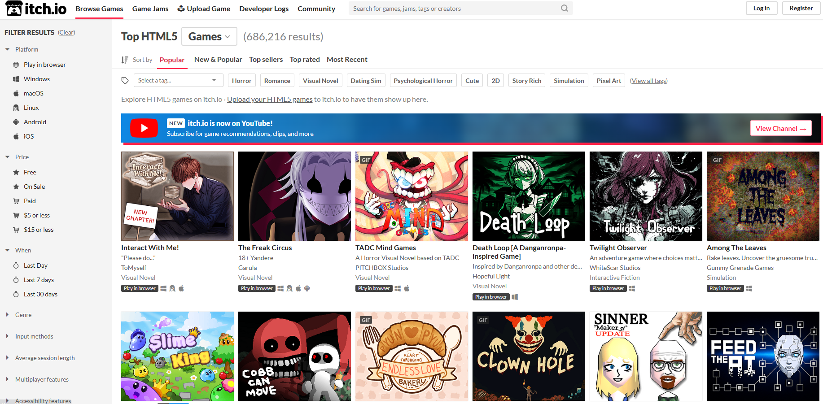This screenshot has height=404, width=823.
Task: Open the Clown Hole thumbnail
Action: pyautogui.click(x=529, y=356)
